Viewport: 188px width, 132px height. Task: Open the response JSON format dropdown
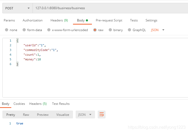coord(85,114)
